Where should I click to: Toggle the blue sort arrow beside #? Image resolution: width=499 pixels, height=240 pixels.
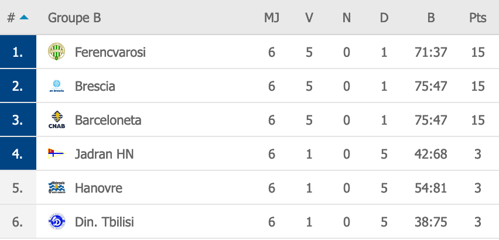click(24, 18)
